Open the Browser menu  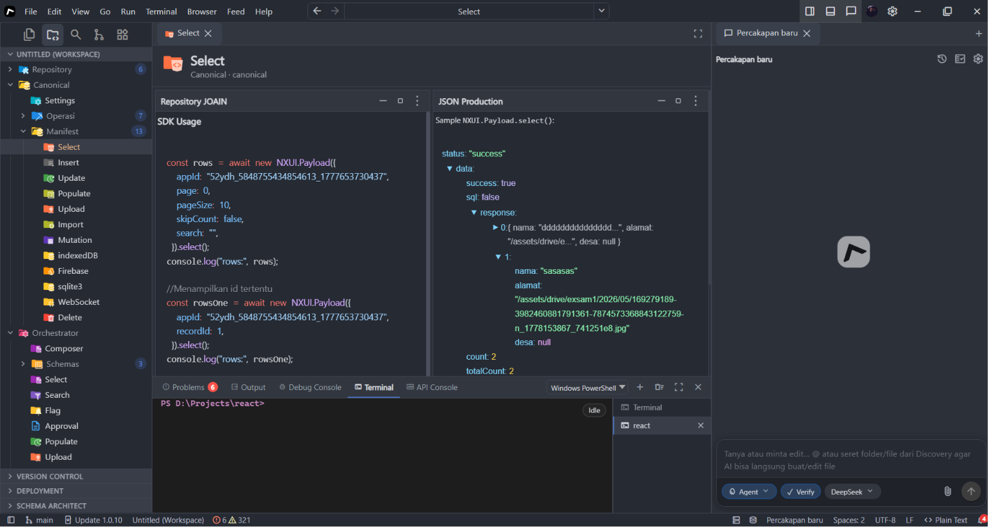click(x=202, y=12)
